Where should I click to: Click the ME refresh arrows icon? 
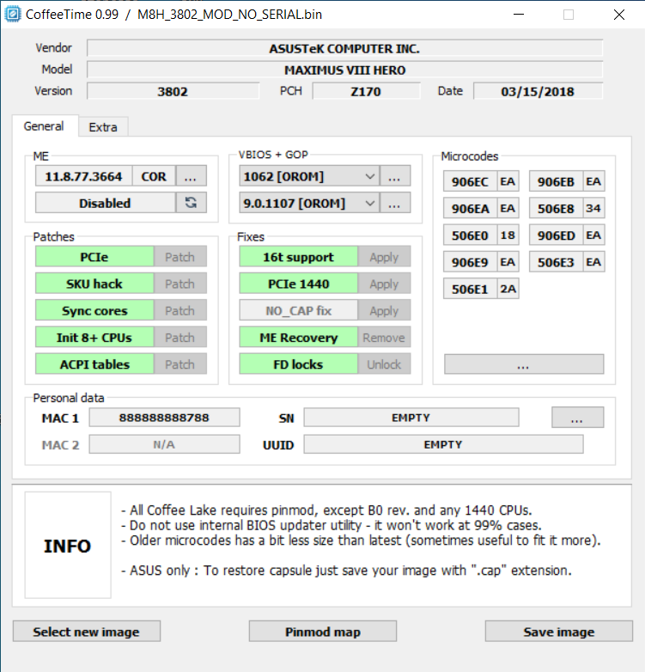tap(191, 203)
